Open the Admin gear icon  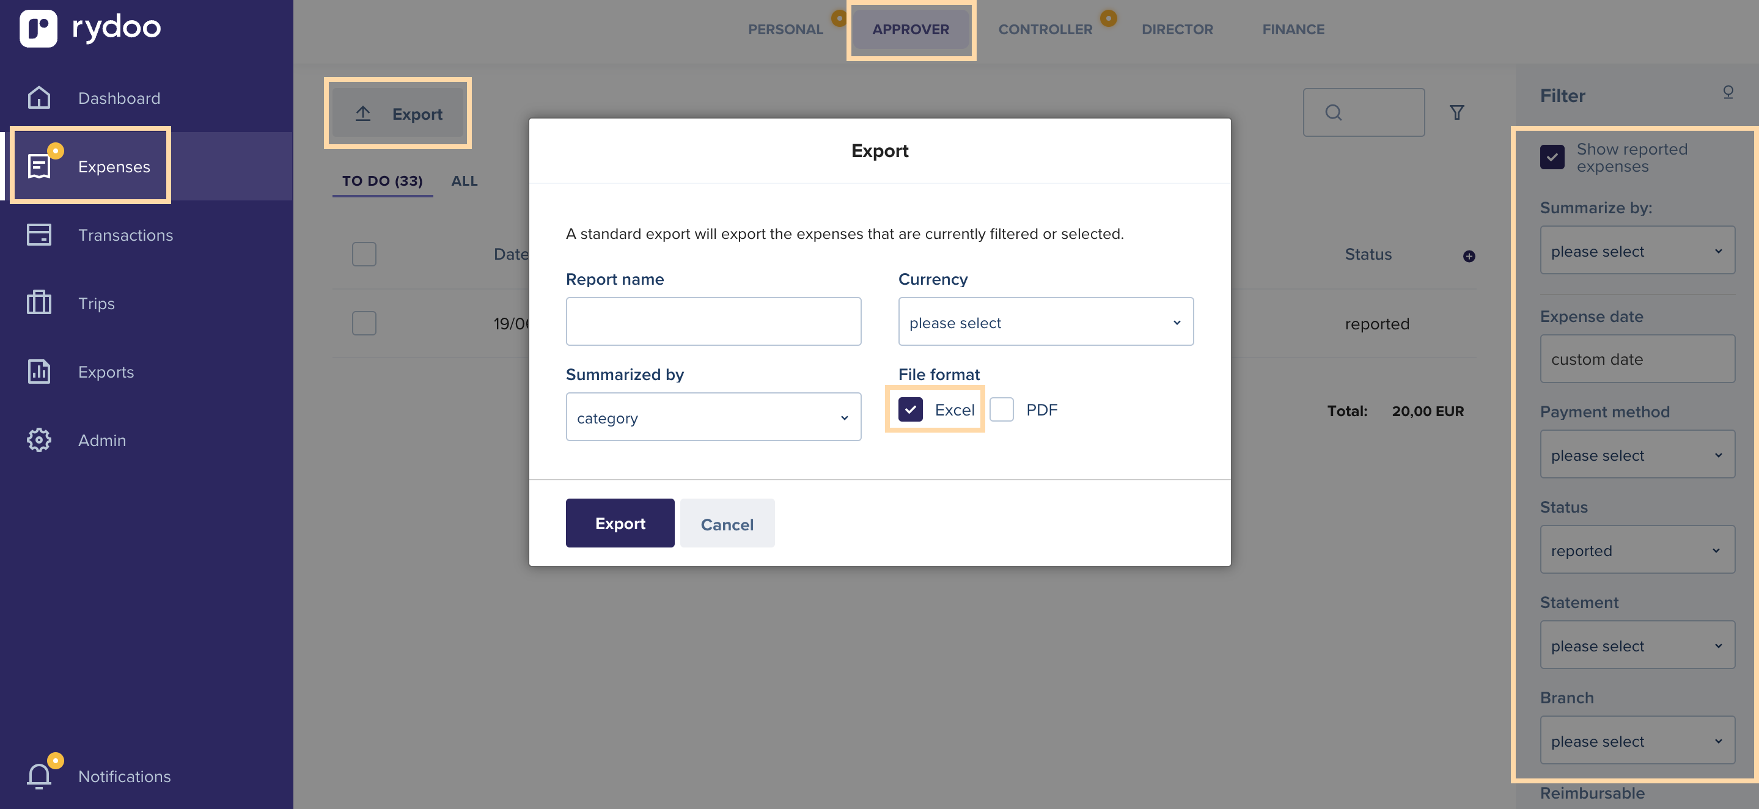click(39, 440)
